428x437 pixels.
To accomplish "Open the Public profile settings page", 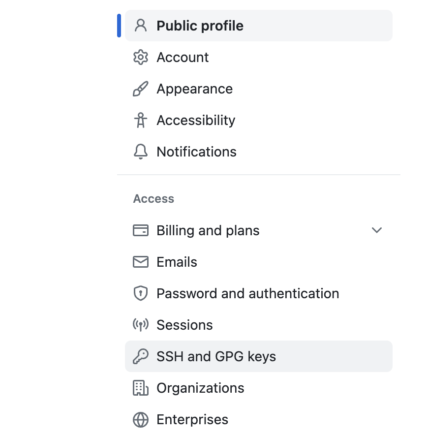I will (200, 26).
